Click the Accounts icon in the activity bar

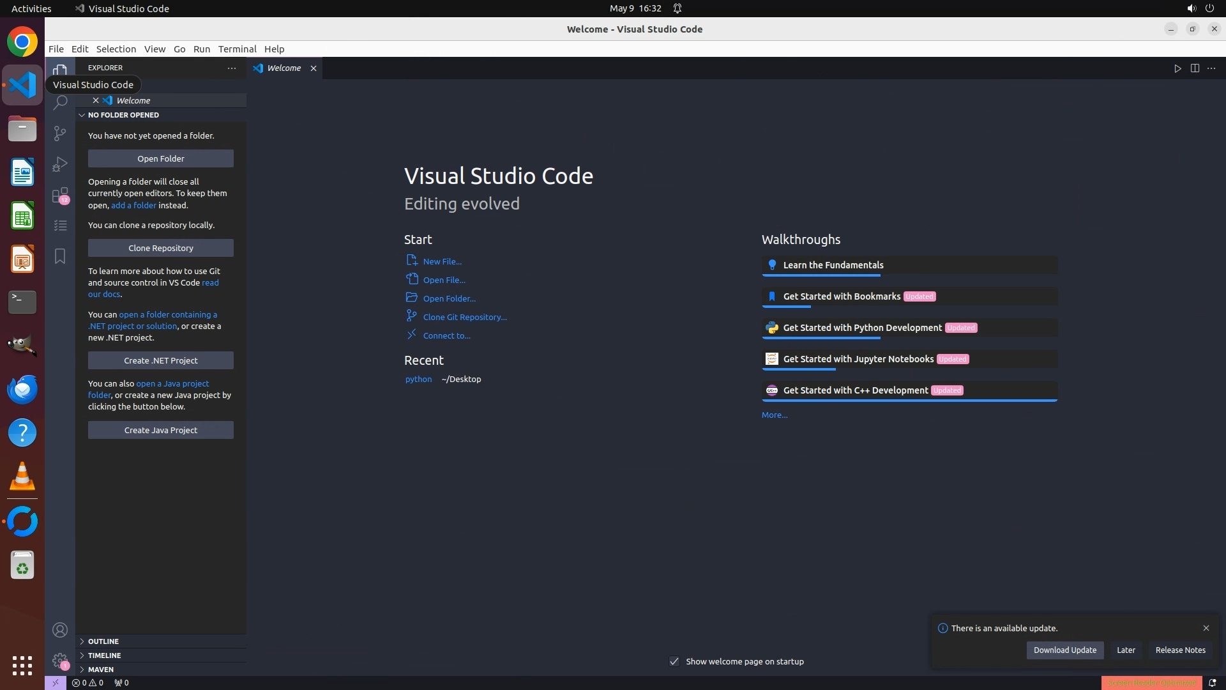pos(60,631)
